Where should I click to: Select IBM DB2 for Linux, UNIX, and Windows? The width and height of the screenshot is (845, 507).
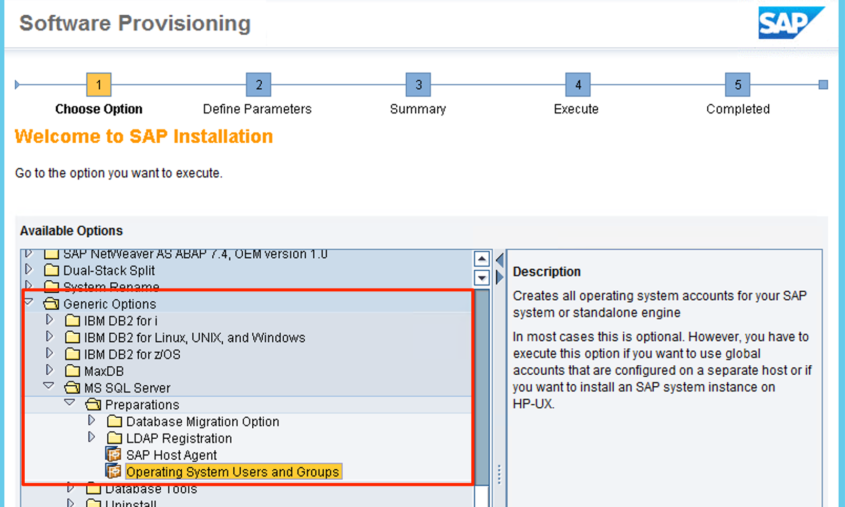pyautogui.click(x=194, y=337)
